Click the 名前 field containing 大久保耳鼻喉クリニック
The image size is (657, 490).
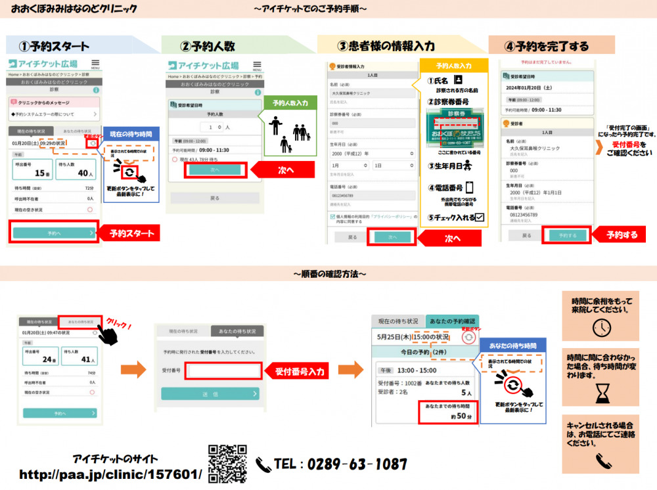(372, 93)
